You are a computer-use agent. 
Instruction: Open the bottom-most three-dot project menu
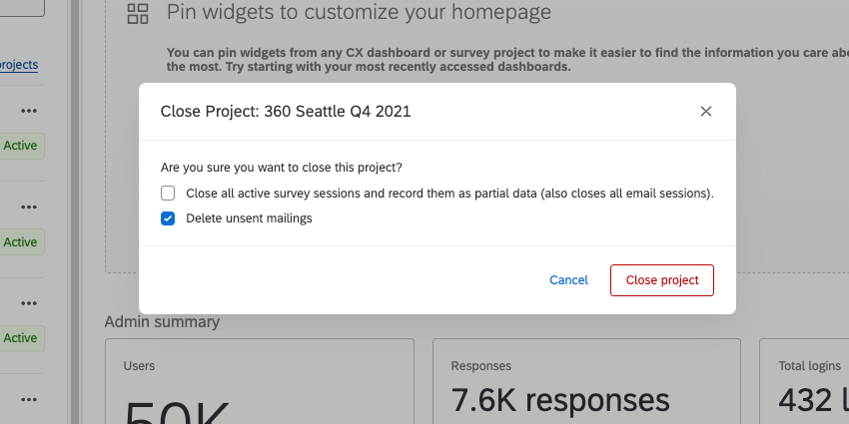click(x=29, y=399)
